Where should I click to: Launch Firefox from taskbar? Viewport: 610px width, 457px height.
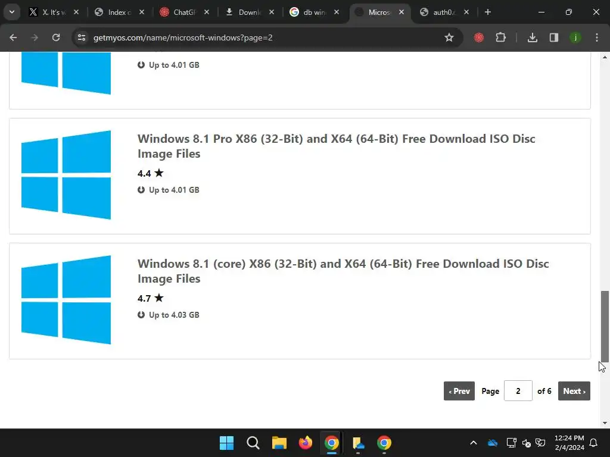306,443
